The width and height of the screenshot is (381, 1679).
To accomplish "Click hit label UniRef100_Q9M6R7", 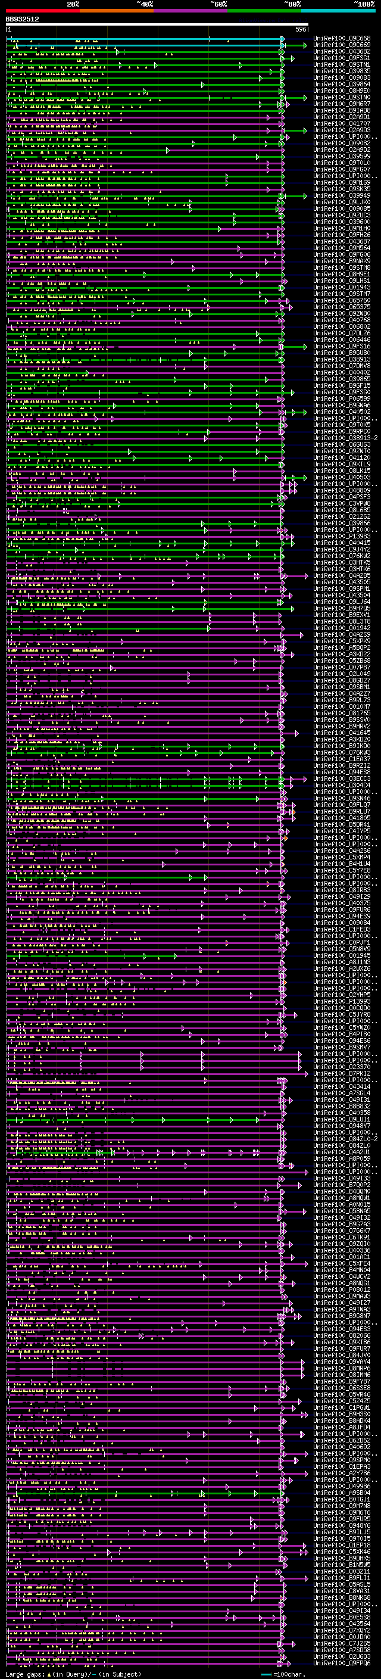I will (x=342, y=104).
